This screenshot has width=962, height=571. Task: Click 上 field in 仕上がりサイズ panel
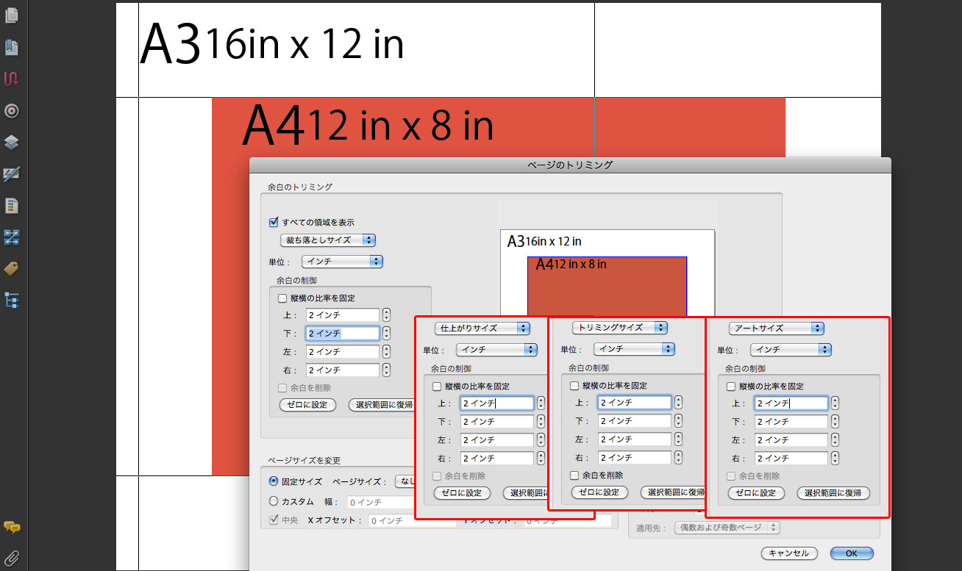(497, 403)
